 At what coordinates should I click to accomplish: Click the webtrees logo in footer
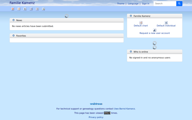point(96,104)
